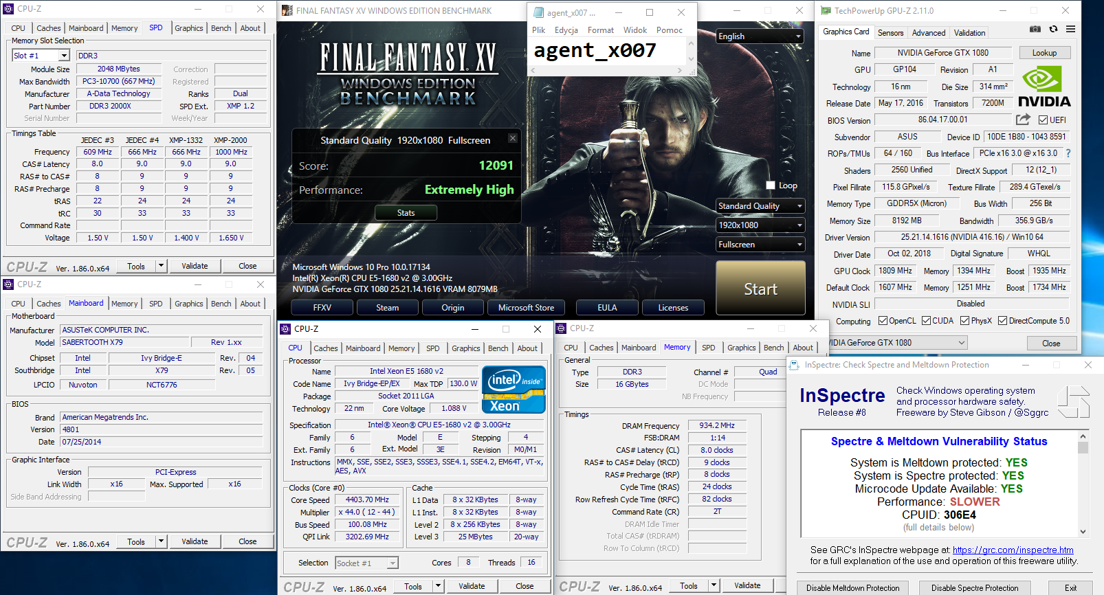Switch to Advanced tab in GPU-Z

point(929,33)
